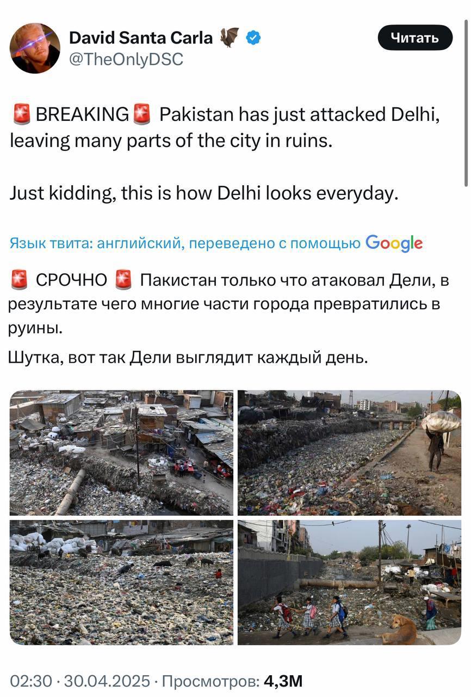The height and width of the screenshot is (697, 471).
Task: Open the photo of man carrying sack
Action: click(x=349, y=453)
